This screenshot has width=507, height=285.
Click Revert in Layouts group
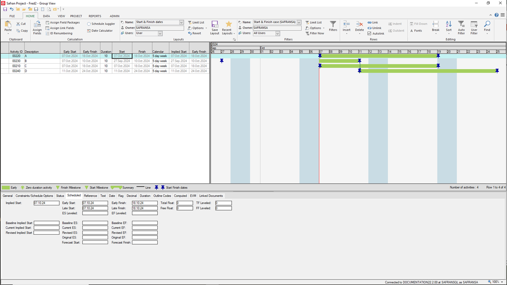194,33
